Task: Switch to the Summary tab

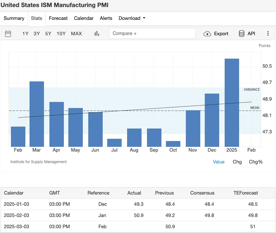Action: [14, 18]
